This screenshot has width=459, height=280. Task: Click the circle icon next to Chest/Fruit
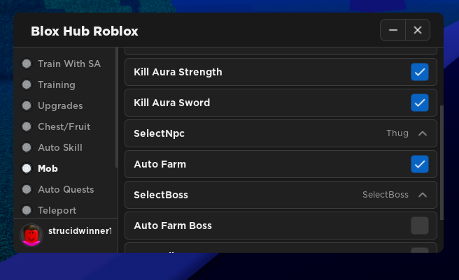(x=27, y=126)
